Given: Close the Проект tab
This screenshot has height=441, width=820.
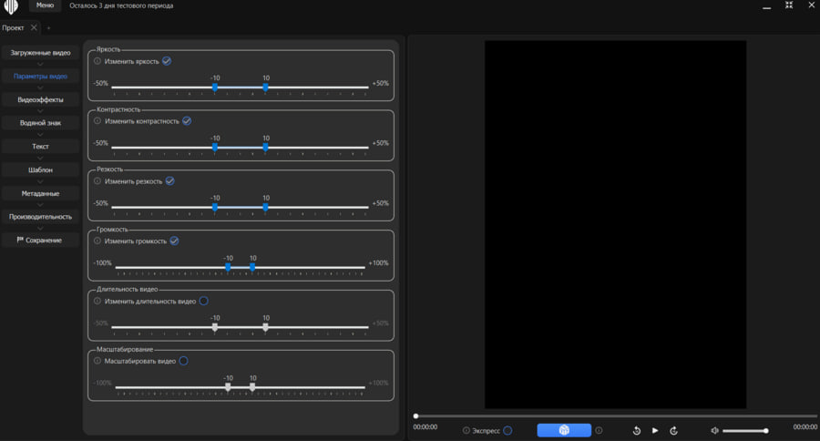Looking at the screenshot, I should [34, 28].
